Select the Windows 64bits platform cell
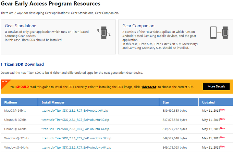Screen dimensions: 234x153 (16, 148)
